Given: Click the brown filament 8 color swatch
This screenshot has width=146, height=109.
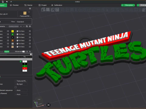Looking at the screenshot, I should click(x=12, y=41).
